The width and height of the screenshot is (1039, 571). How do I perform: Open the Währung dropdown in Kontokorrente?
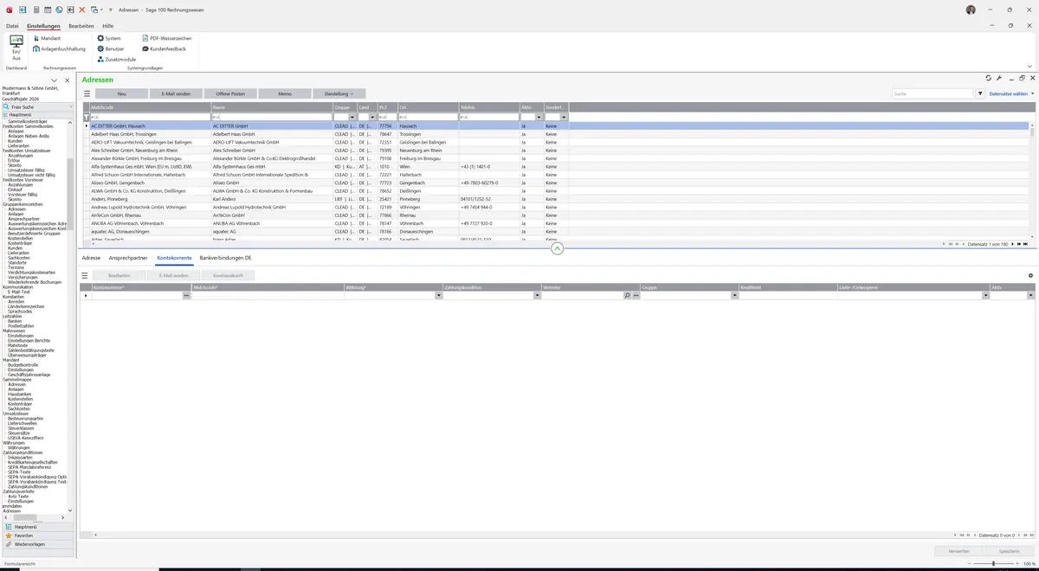point(438,296)
